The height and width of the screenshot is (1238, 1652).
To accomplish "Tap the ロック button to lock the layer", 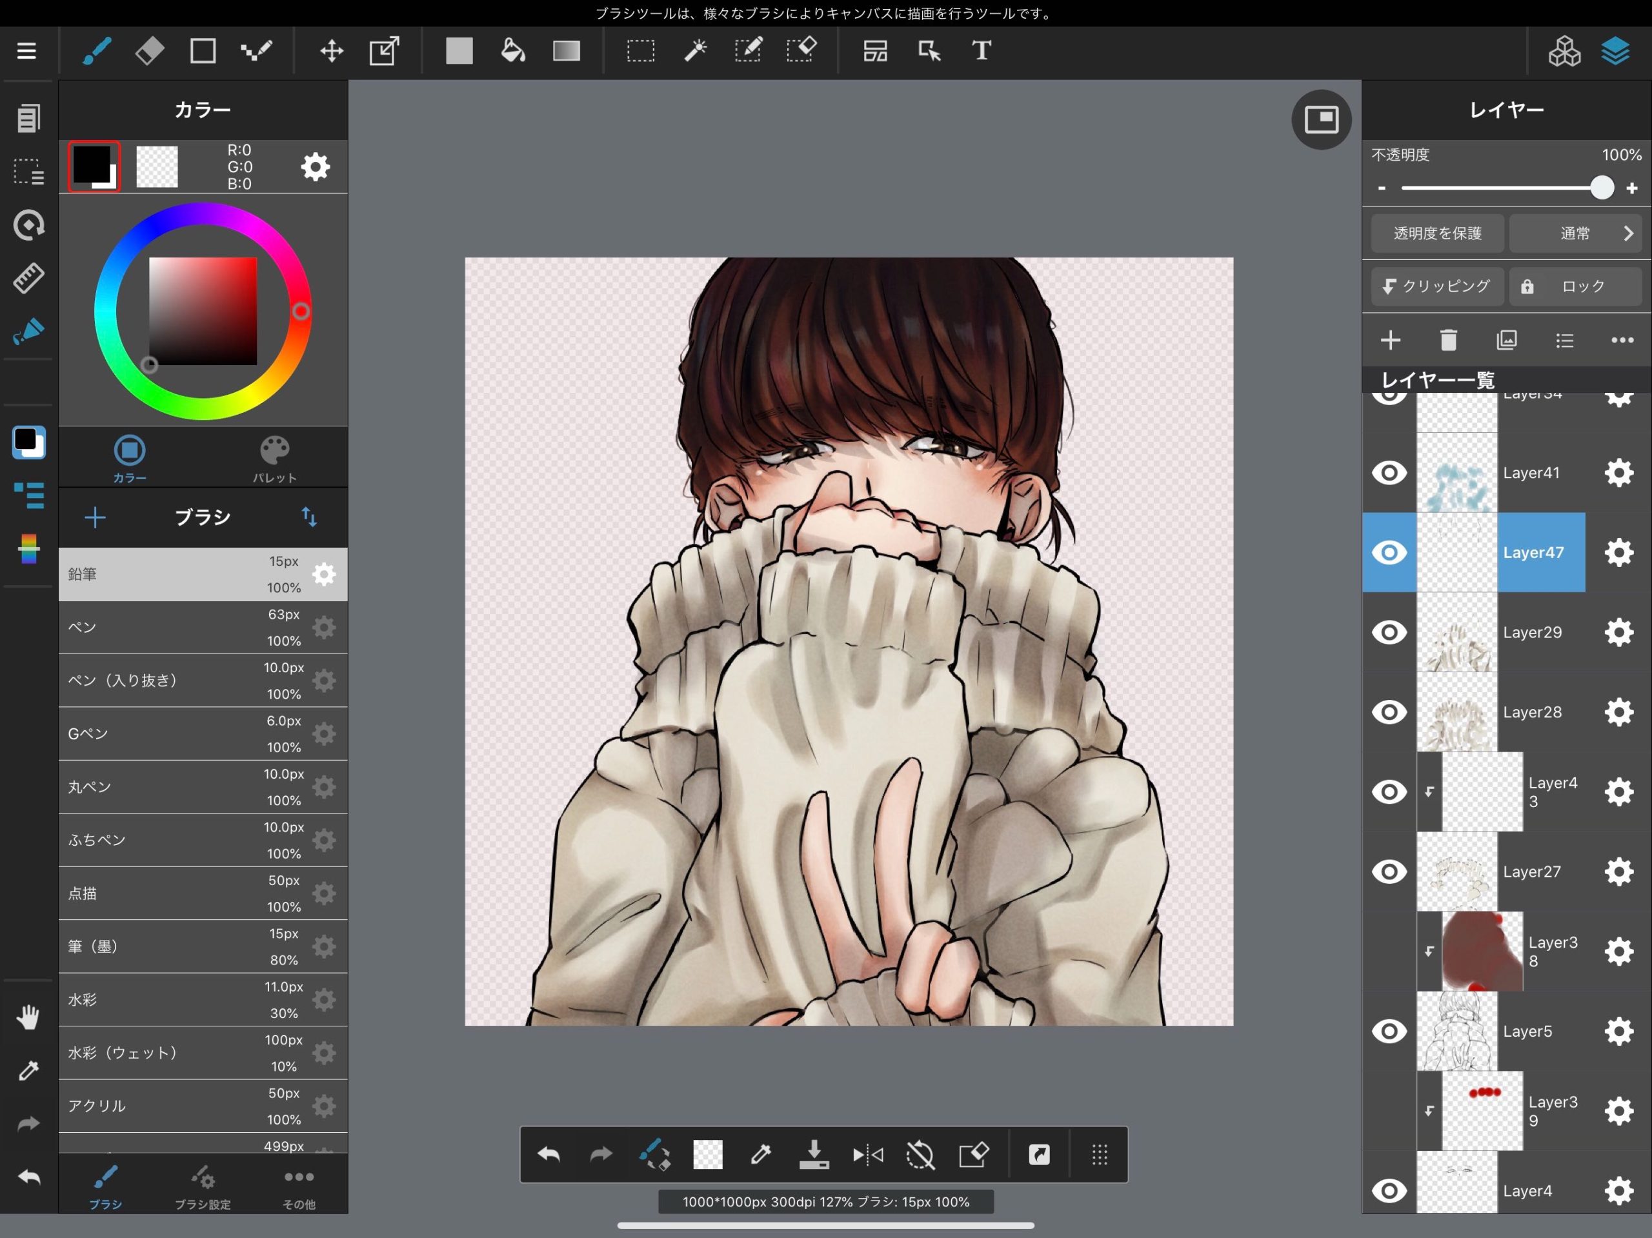I will (1576, 286).
